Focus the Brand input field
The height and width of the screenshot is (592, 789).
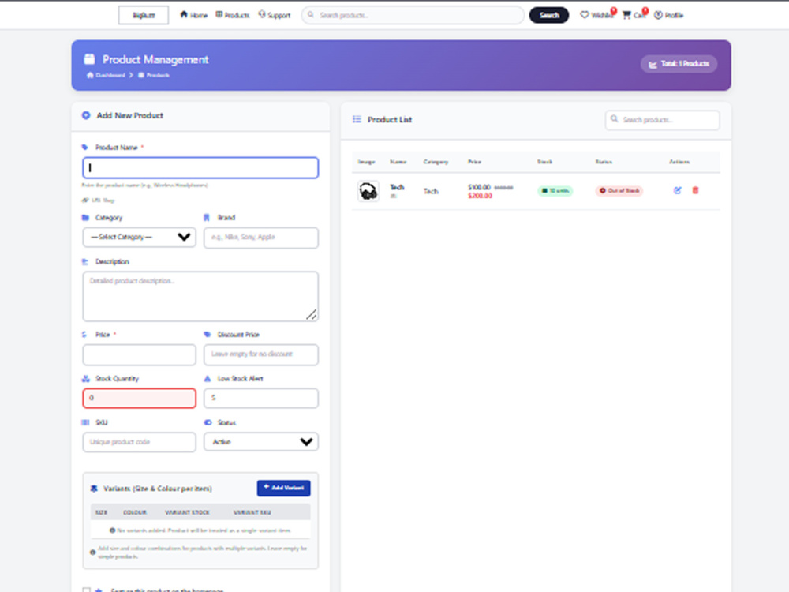pyautogui.click(x=261, y=237)
